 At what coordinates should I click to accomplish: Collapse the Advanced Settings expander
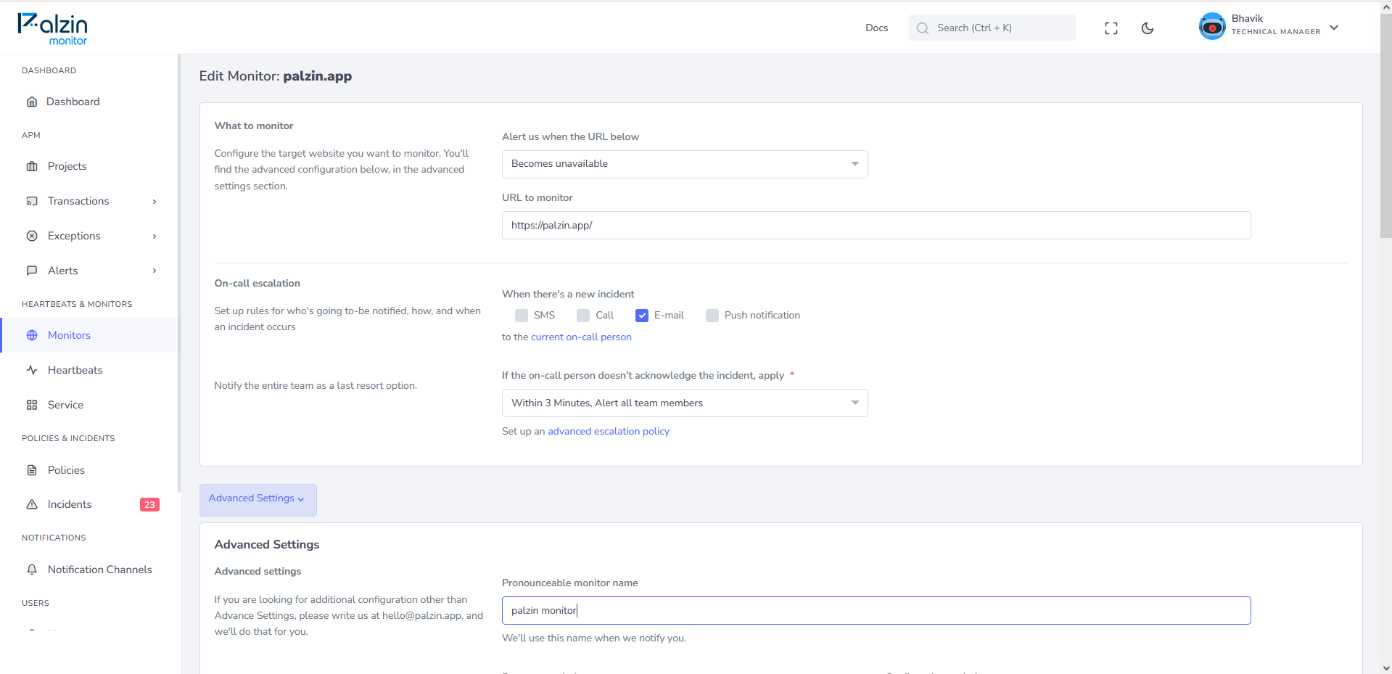click(258, 500)
